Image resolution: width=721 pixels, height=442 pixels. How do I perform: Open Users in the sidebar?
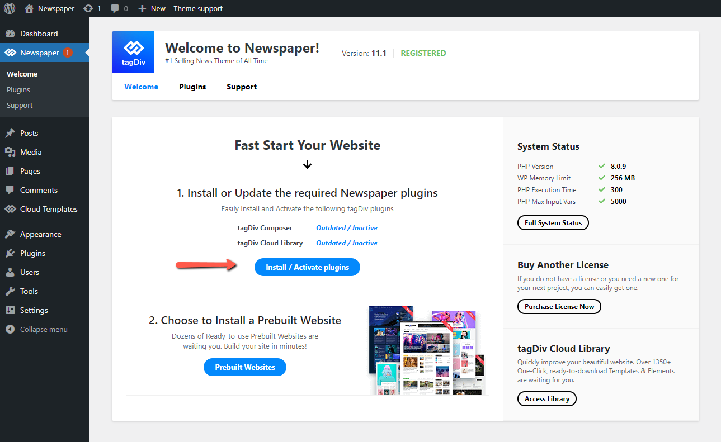coord(30,272)
